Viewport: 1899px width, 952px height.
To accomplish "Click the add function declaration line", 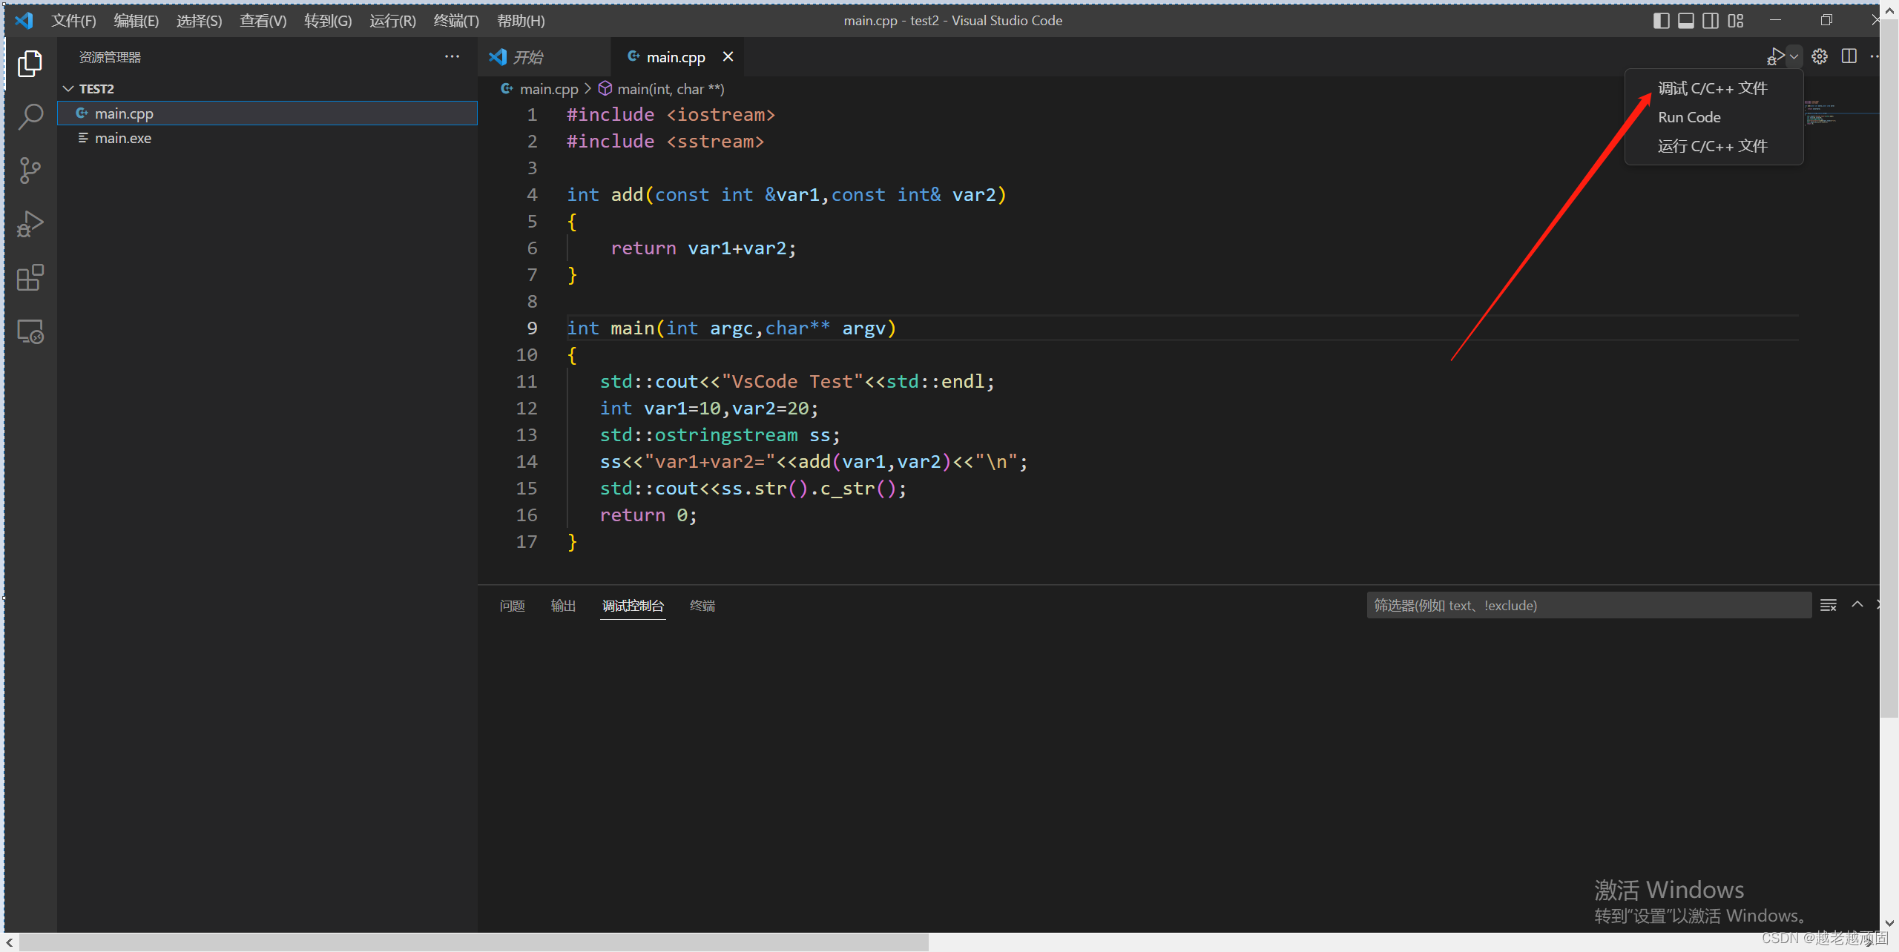I will coord(786,194).
